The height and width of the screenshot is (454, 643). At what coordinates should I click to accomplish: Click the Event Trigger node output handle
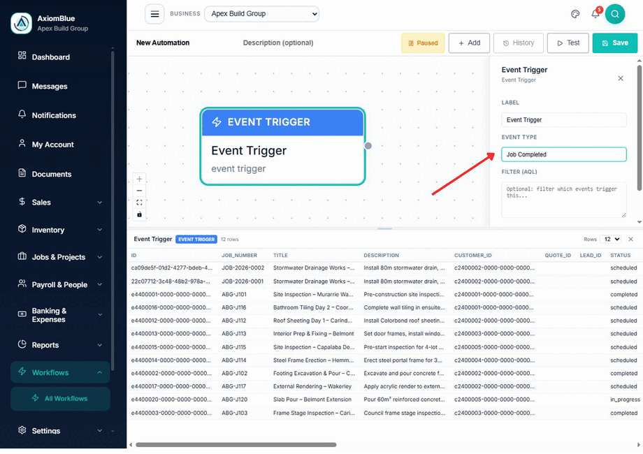[368, 146]
